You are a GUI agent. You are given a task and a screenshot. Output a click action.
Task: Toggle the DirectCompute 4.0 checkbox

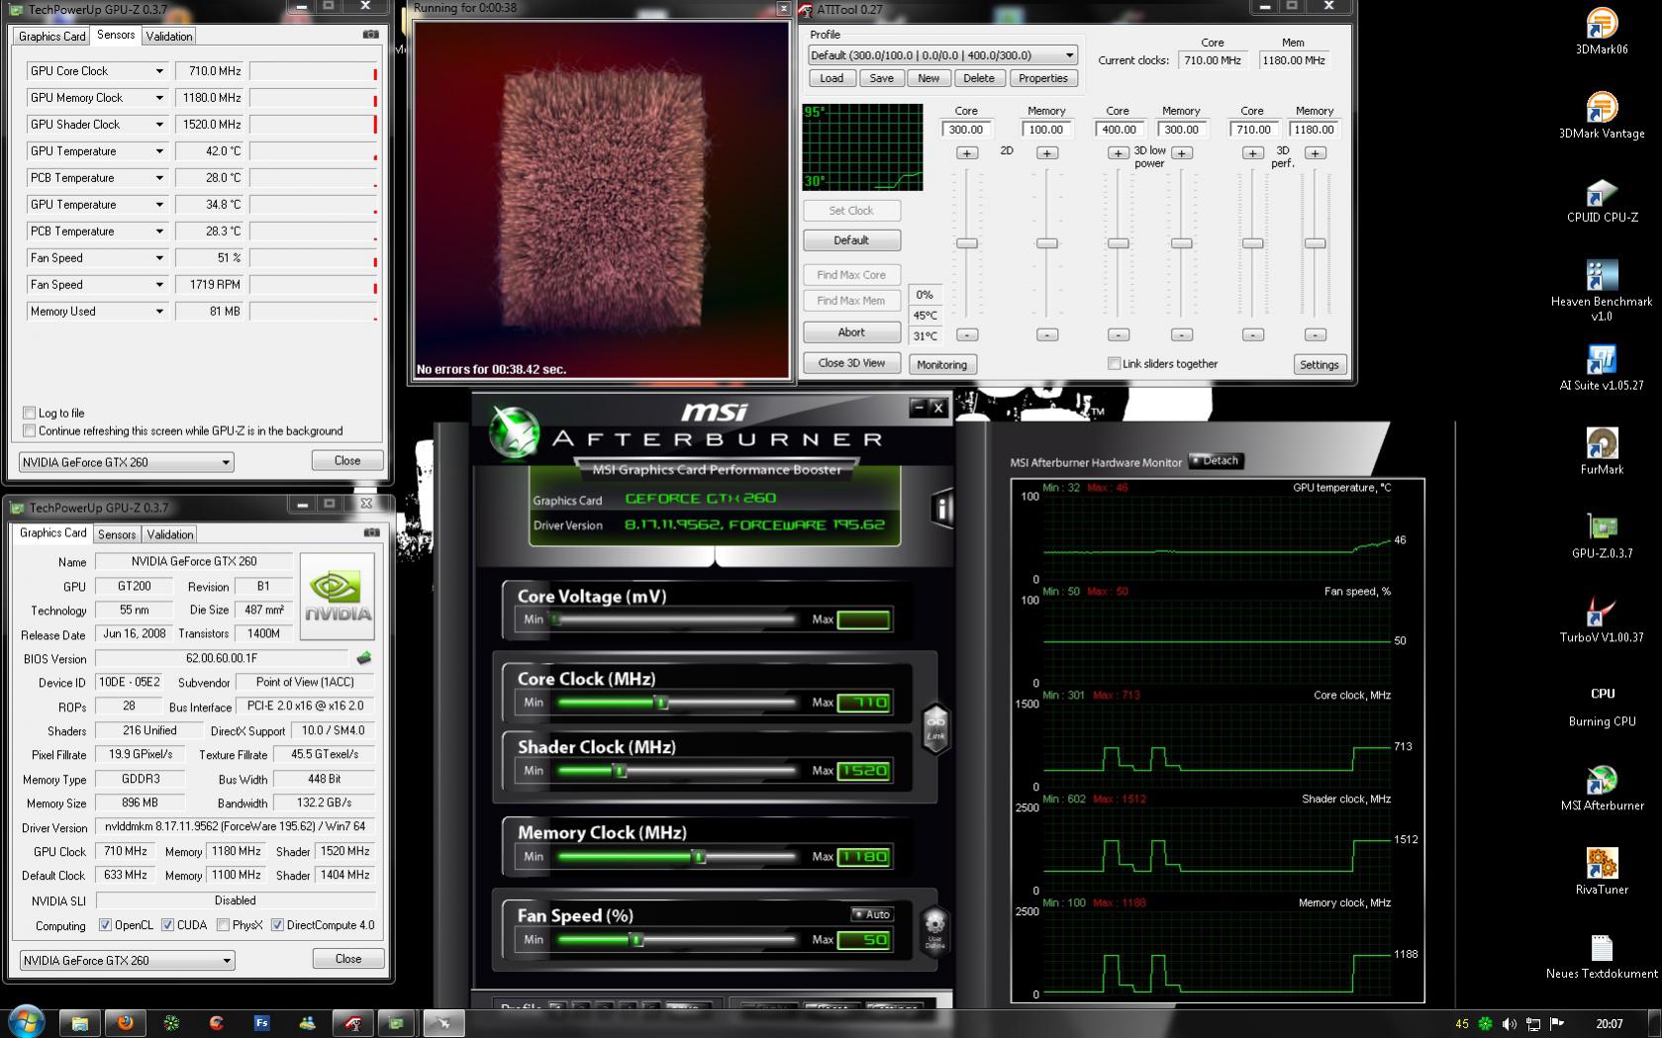[x=278, y=925]
